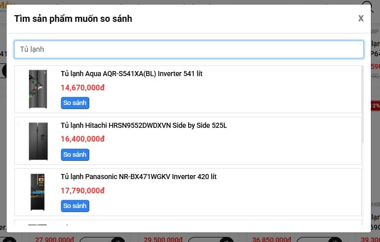Click background page price 29,500,000đ

[163, 239]
